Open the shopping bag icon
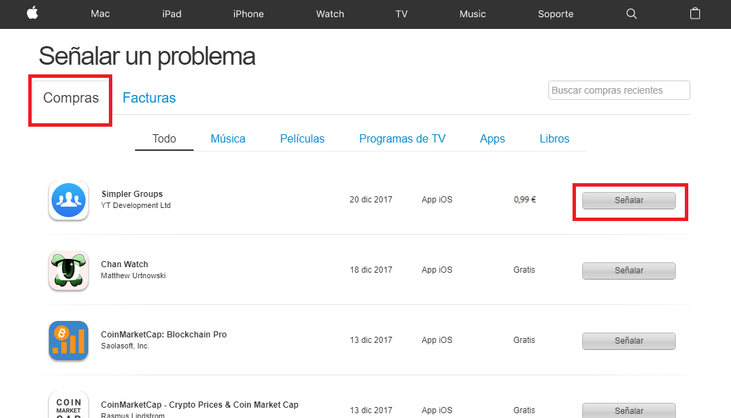731x418 pixels. tap(695, 14)
